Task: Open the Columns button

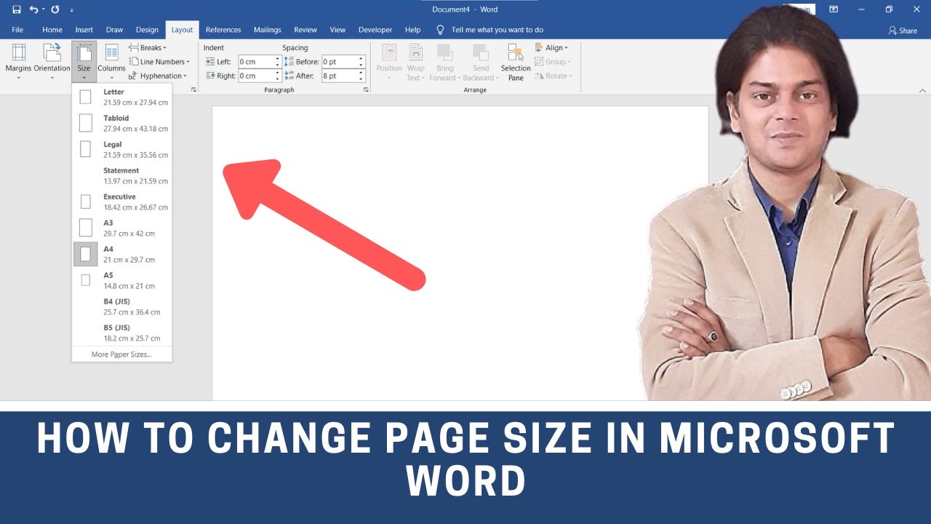Action: [x=111, y=62]
